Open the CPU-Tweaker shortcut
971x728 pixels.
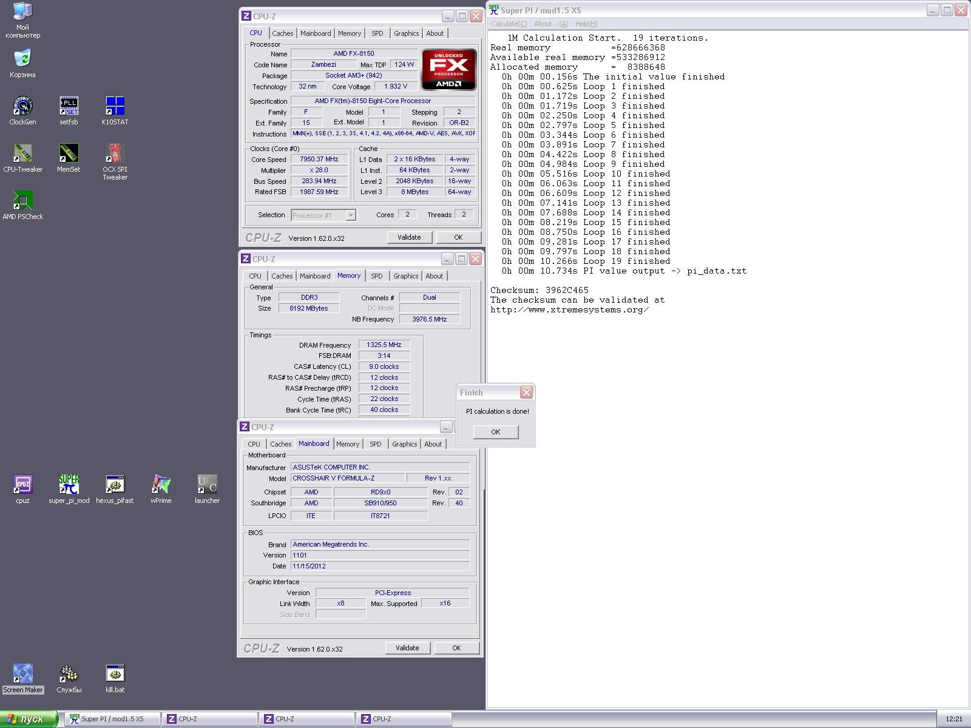pyautogui.click(x=22, y=158)
